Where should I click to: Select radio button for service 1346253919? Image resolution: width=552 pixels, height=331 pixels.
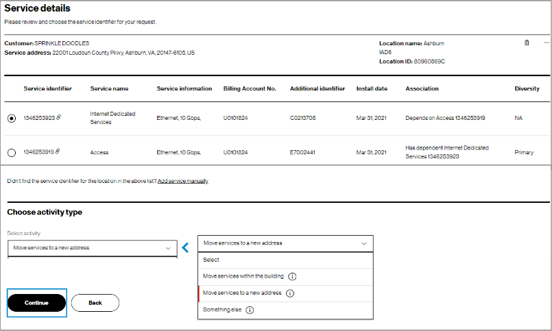[x=12, y=153]
